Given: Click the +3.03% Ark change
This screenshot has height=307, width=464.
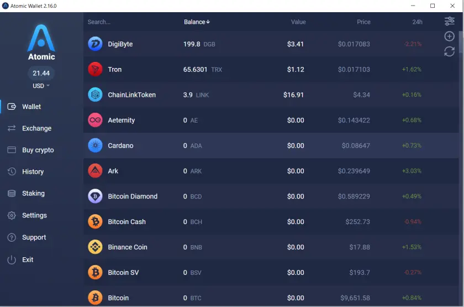Looking at the screenshot, I should coord(412,171).
